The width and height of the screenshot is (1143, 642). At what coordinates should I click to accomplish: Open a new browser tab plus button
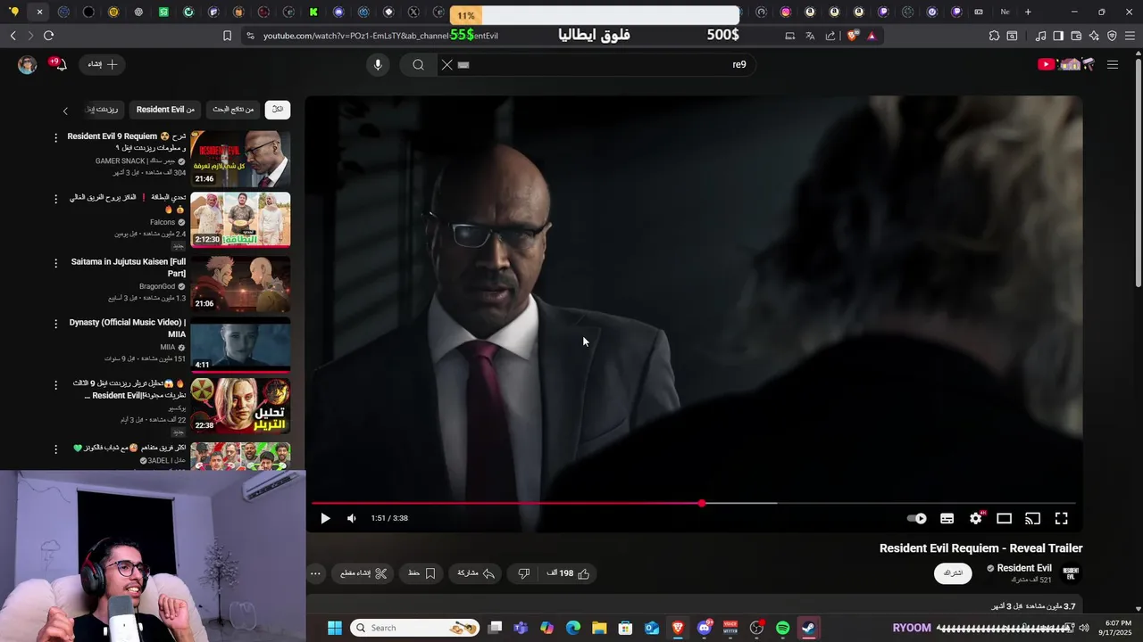tap(1028, 12)
